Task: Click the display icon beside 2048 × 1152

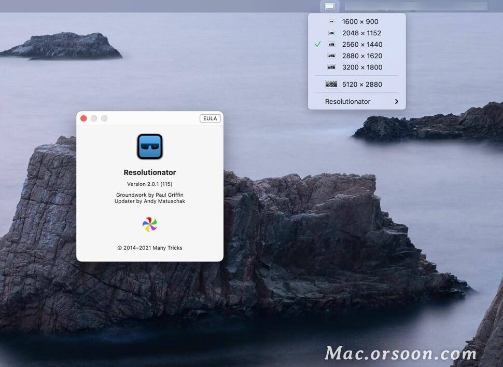Action: (x=331, y=33)
